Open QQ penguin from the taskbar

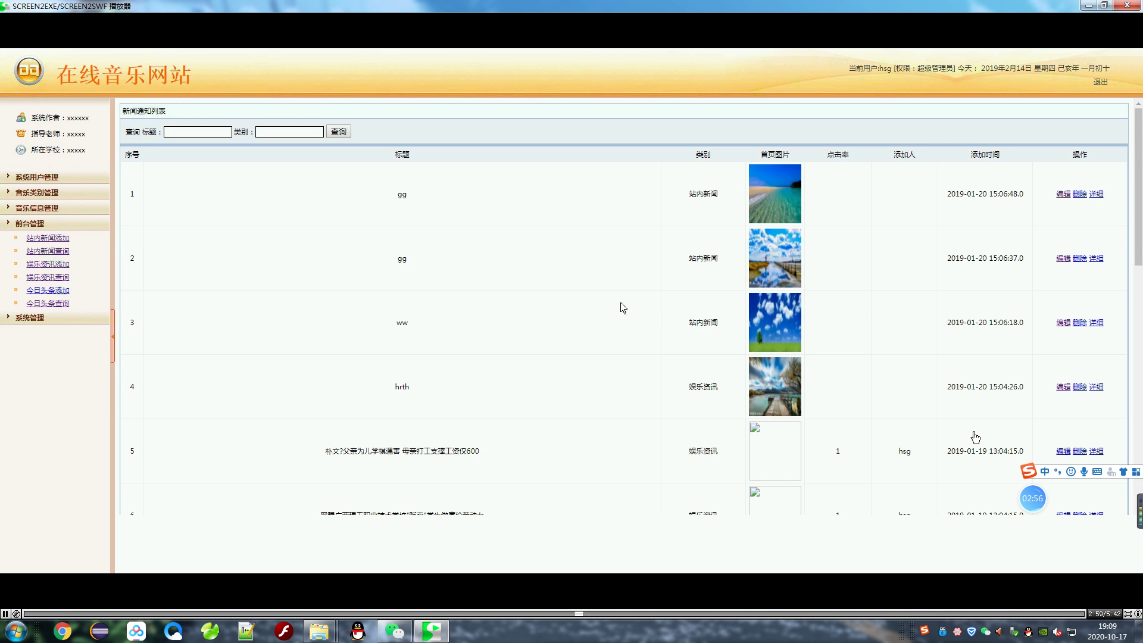[358, 631]
